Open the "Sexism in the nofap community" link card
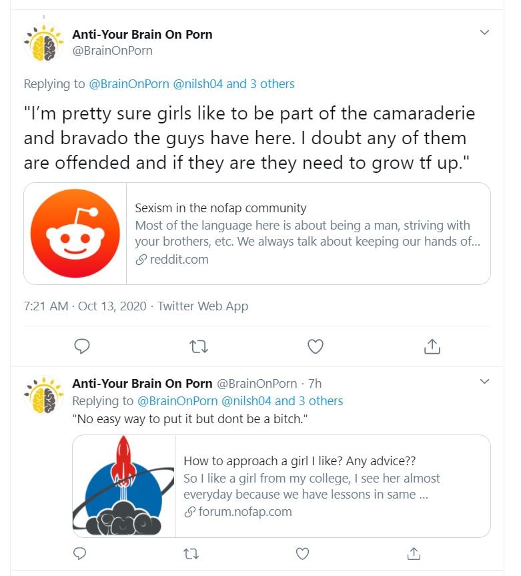Viewport: 521px width, 576px height. 307,234
